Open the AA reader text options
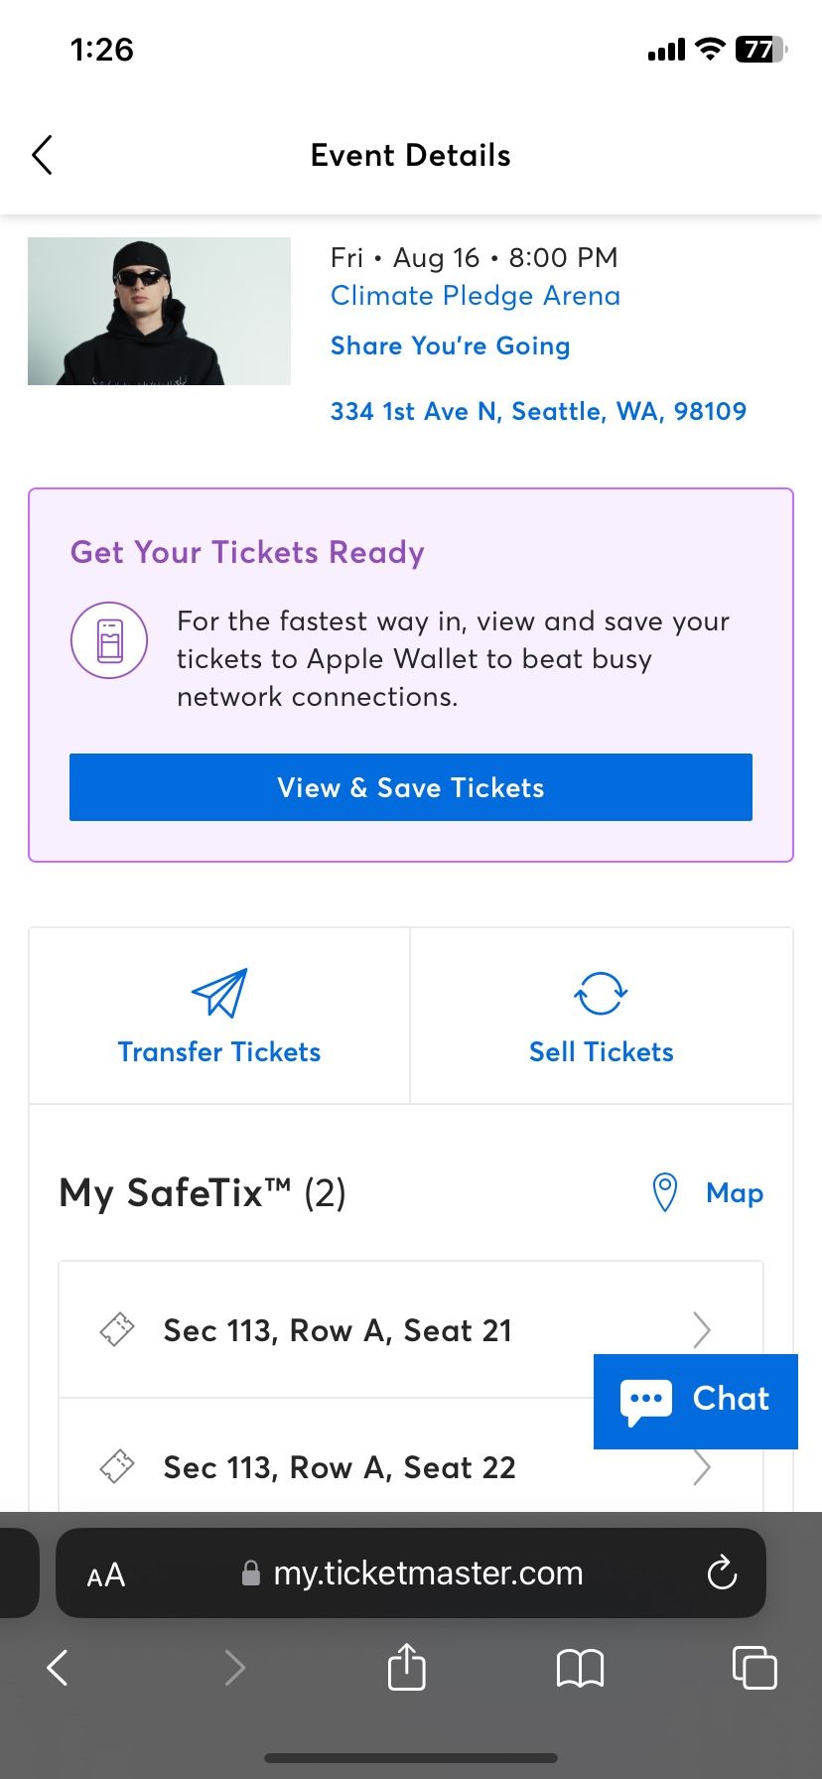822x1779 pixels. tap(106, 1574)
